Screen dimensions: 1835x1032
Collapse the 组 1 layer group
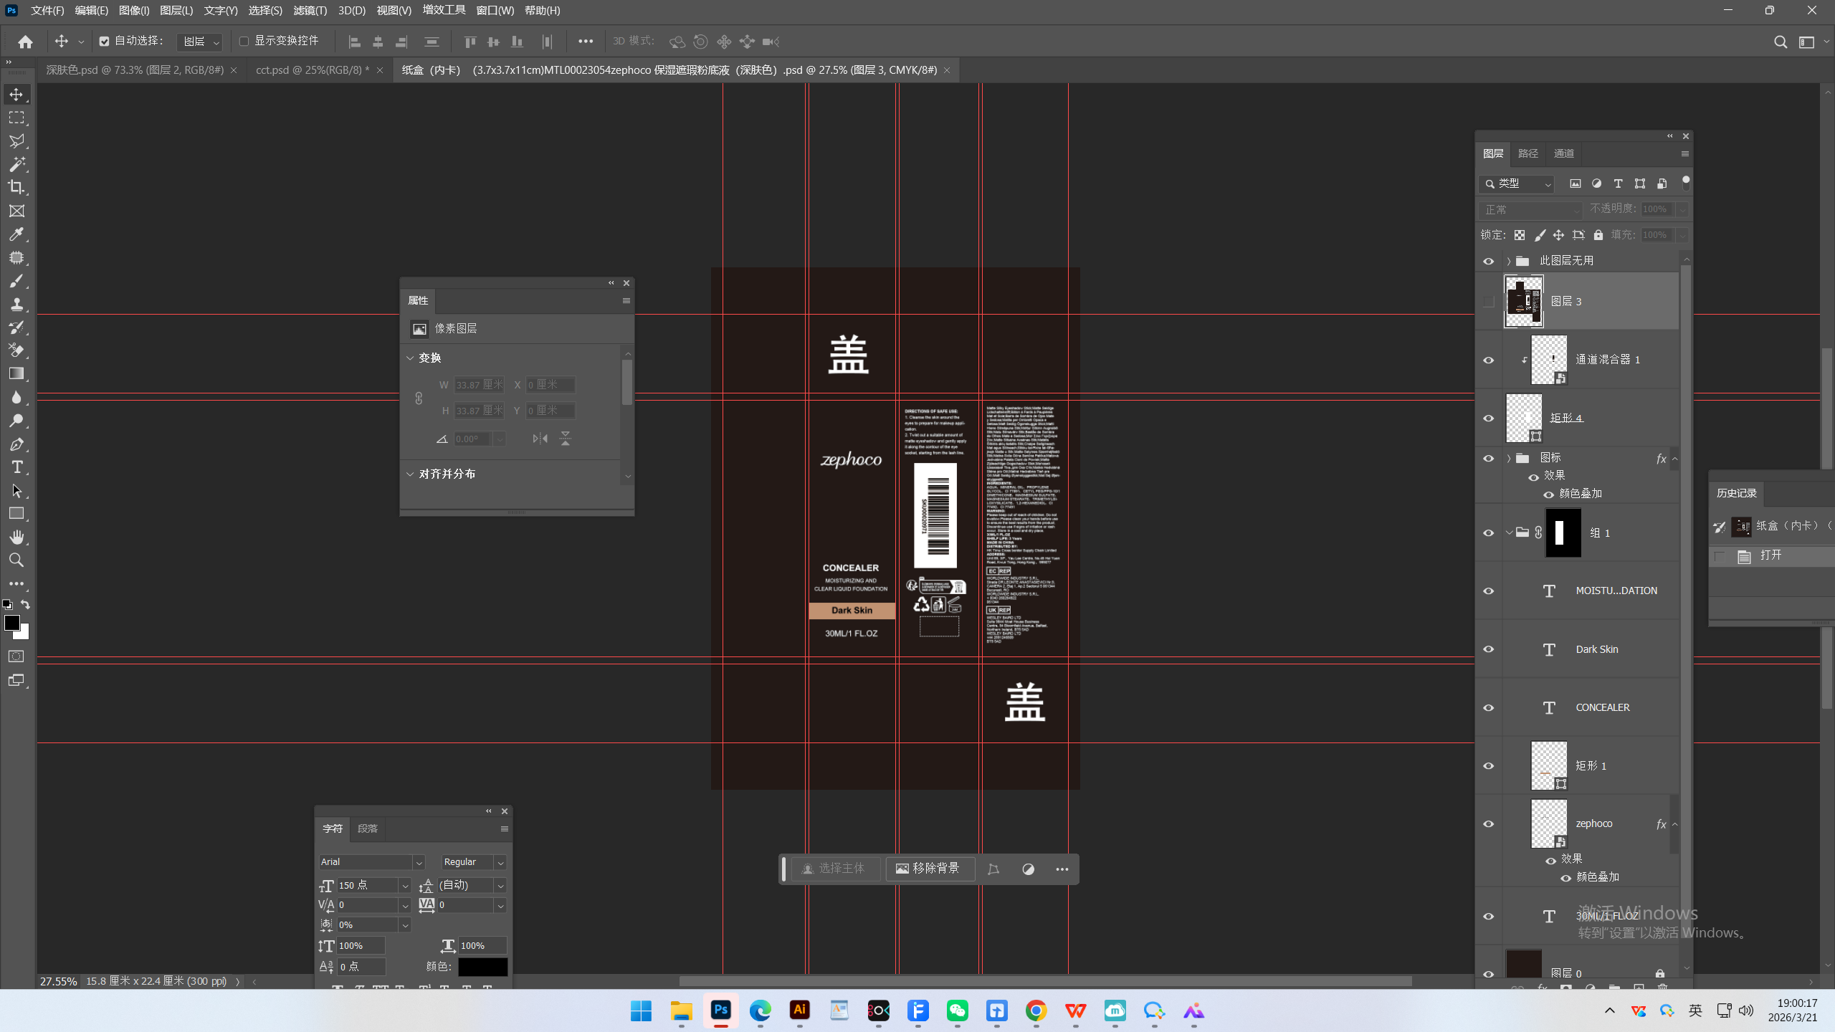(x=1508, y=532)
